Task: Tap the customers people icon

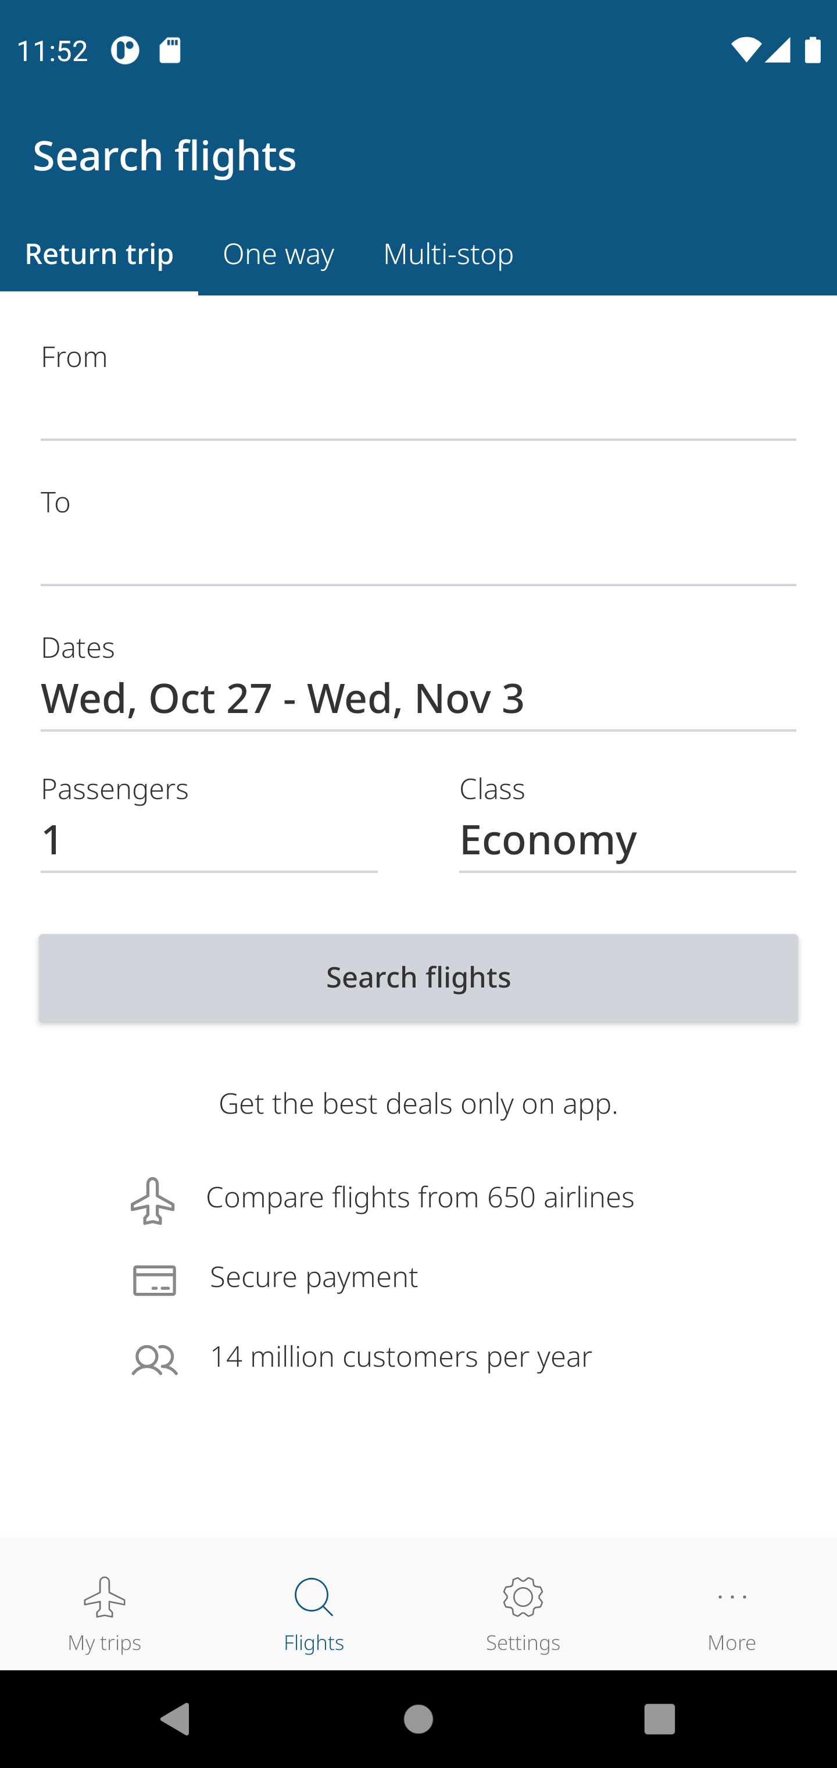Action: click(155, 1360)
